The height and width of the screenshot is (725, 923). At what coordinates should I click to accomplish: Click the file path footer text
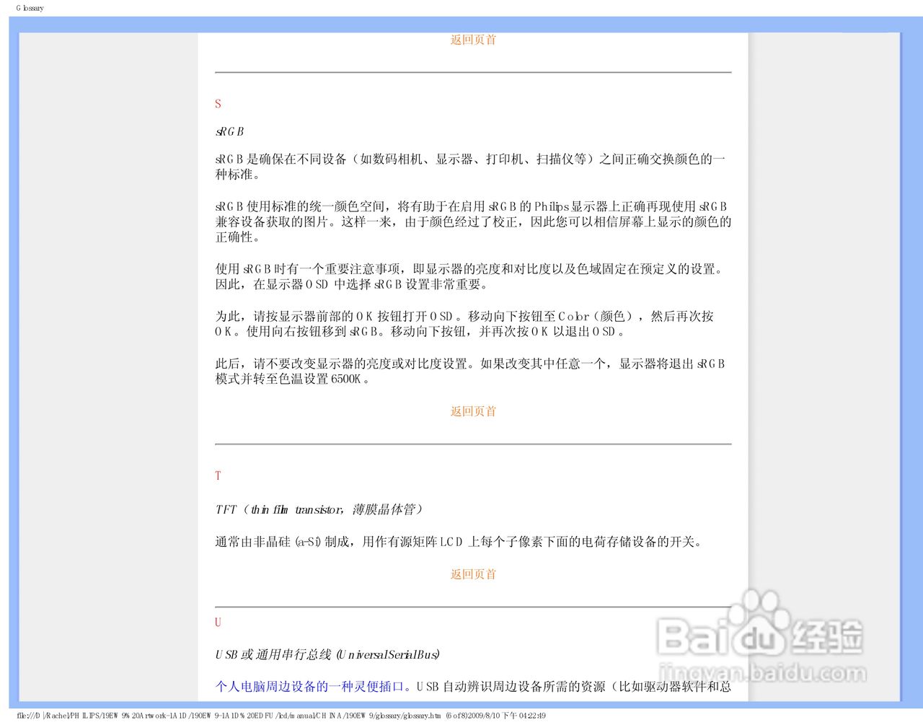click(281, 716)
